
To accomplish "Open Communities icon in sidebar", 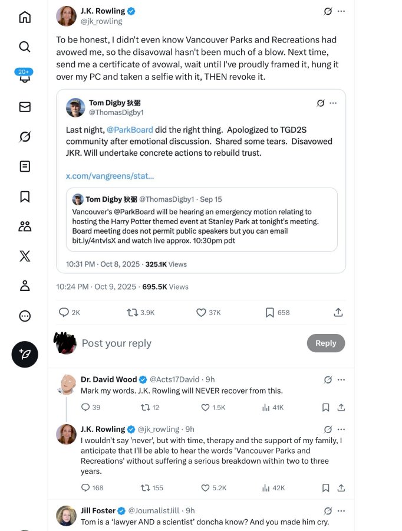I will tap(25, 226).
